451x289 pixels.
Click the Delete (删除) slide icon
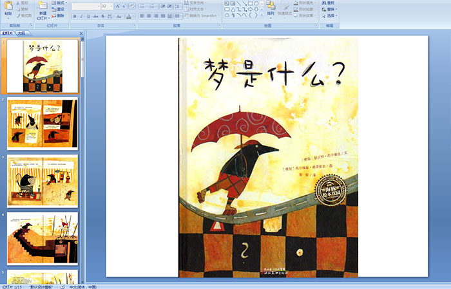point(53,15)
